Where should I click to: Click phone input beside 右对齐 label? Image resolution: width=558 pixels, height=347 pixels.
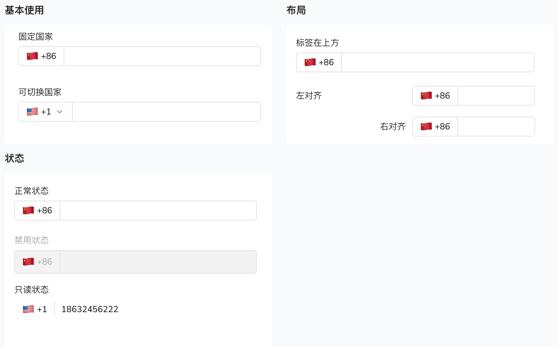coord(496,127)
